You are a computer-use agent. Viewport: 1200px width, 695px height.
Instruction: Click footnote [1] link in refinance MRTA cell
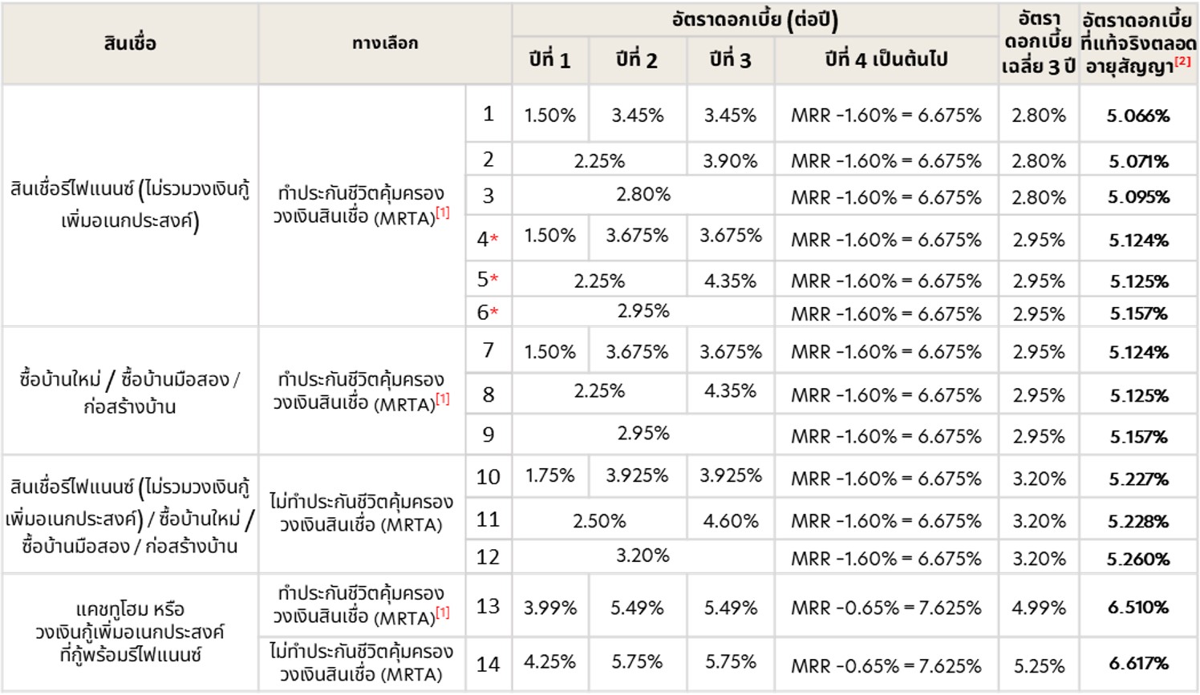click(x=442, y=213)
